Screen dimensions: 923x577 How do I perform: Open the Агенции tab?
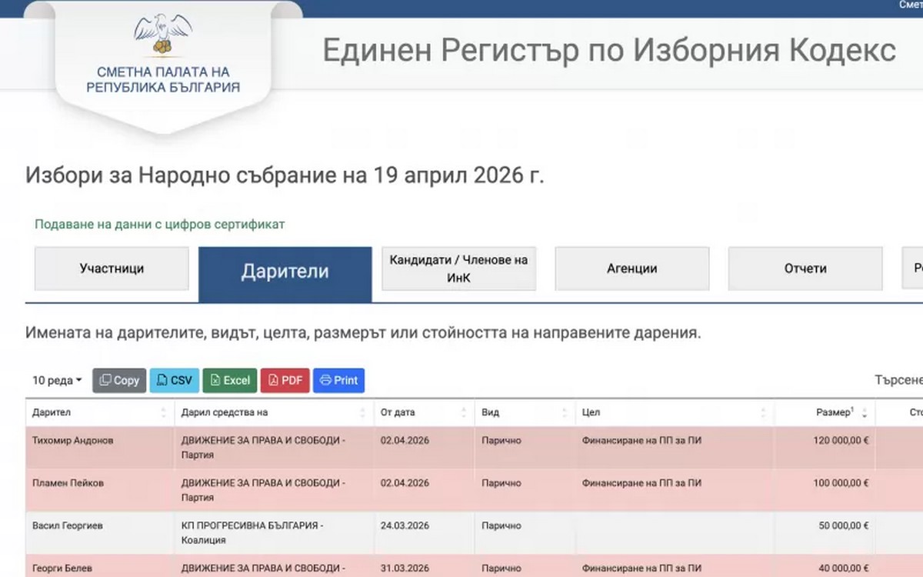[631, 268]
